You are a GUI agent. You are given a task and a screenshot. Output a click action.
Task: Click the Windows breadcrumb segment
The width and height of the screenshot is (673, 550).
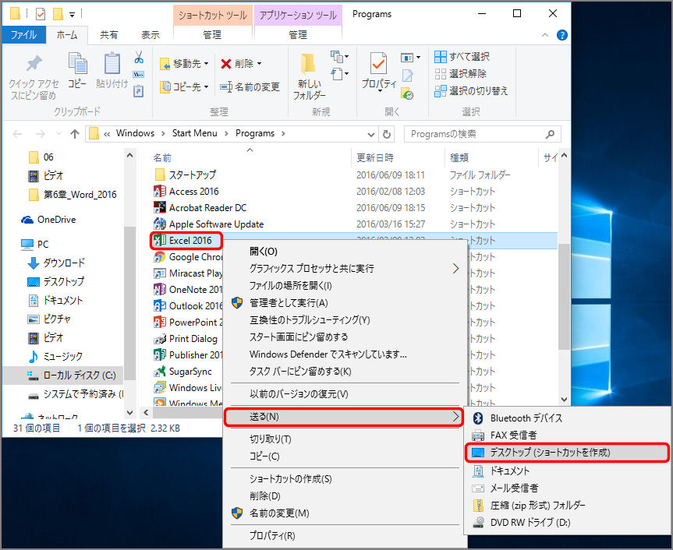(x=135, y=133)
